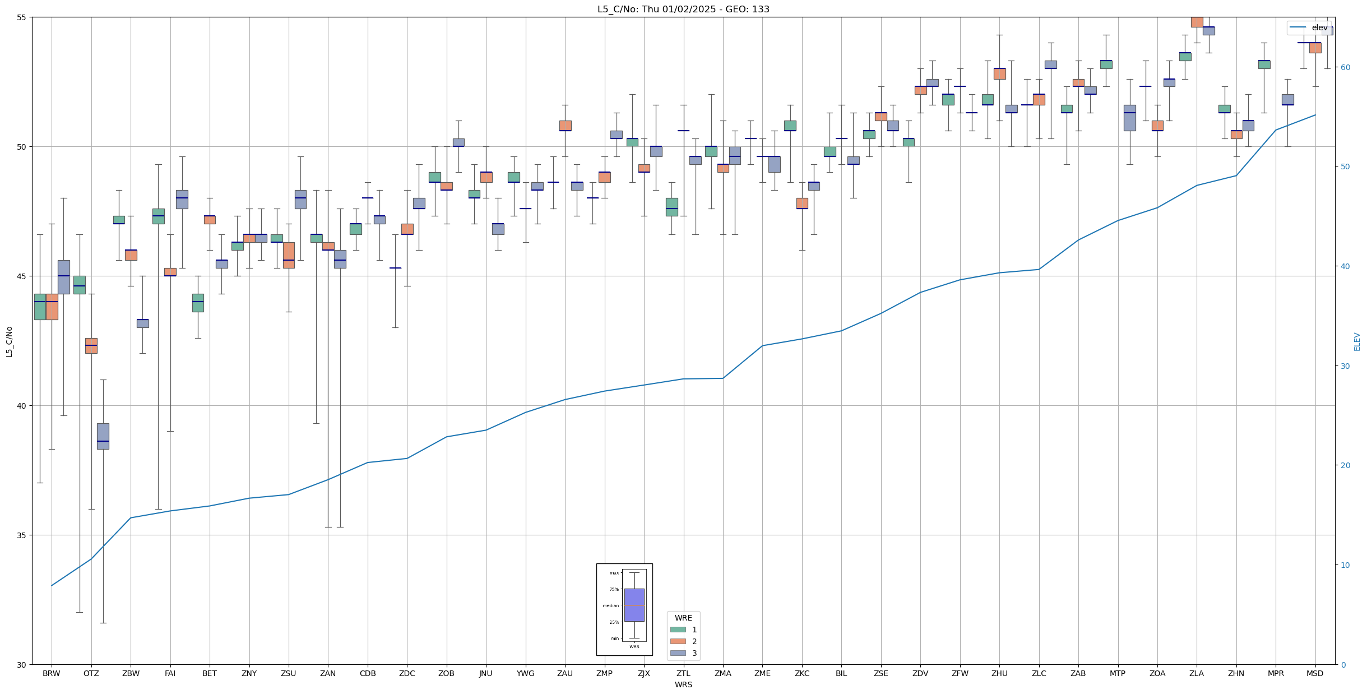Screen dimensions: 1367x694
Task: Click the orange WRE 2 legend swatch
Action: (678, 641)
